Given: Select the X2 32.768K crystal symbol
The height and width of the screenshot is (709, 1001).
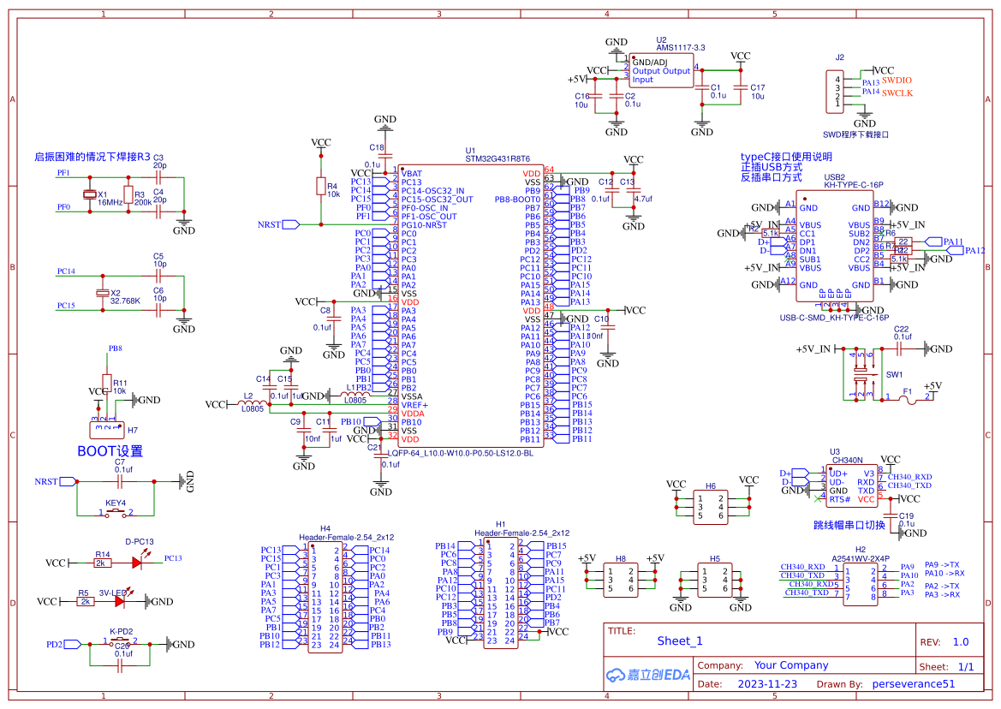Looking at the screenshot, I should click(102, 292).
